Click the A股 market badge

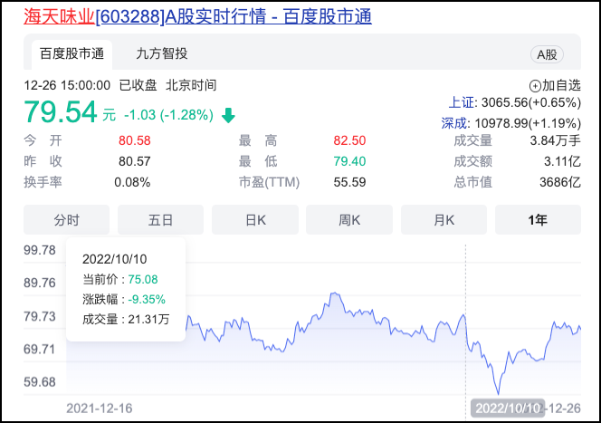point(547,54)
